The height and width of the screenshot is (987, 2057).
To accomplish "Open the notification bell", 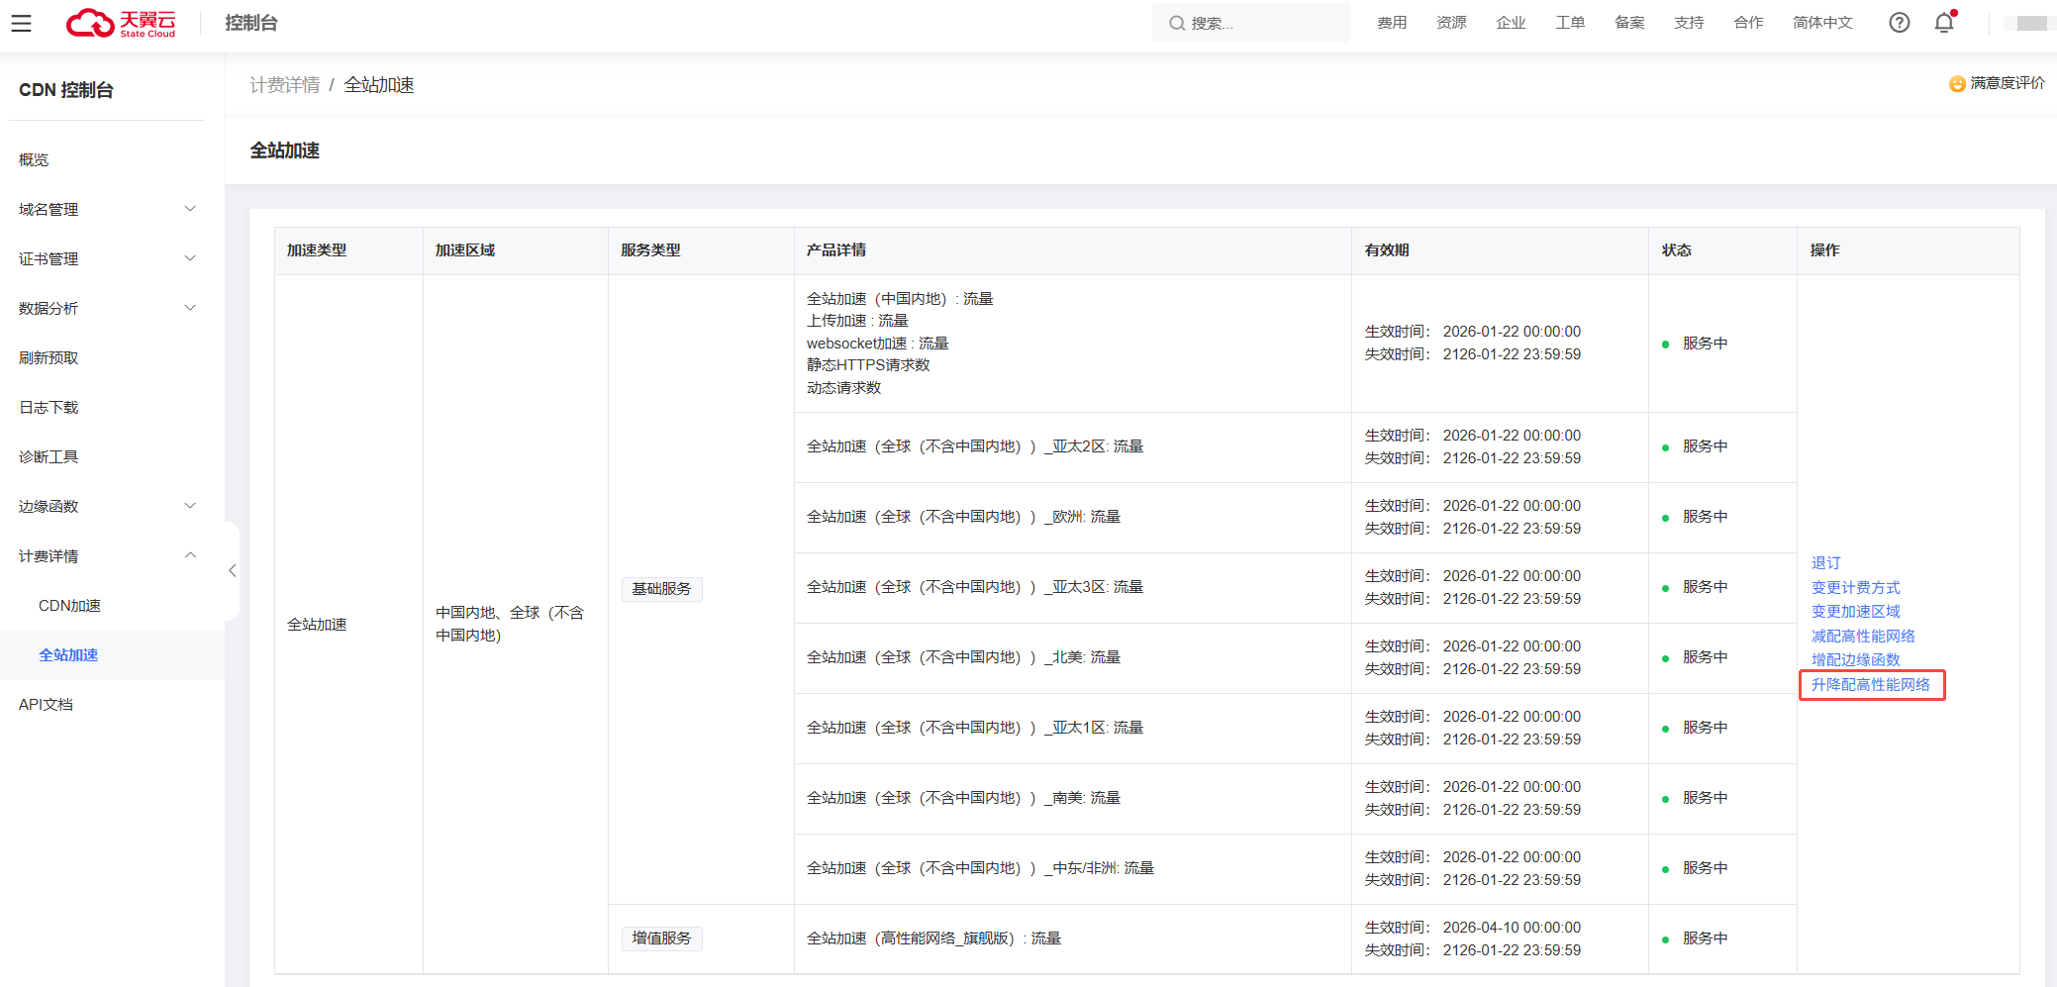I will click(x=1944, y=23).
